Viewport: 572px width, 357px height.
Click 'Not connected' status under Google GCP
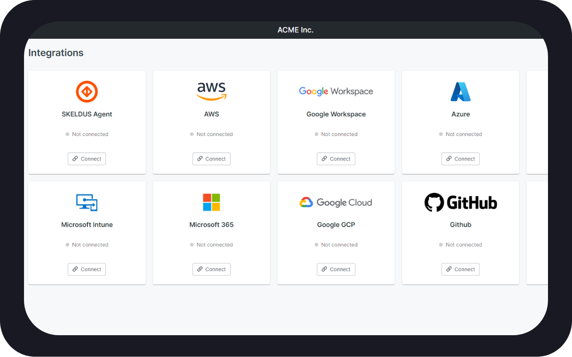(336, 245)
